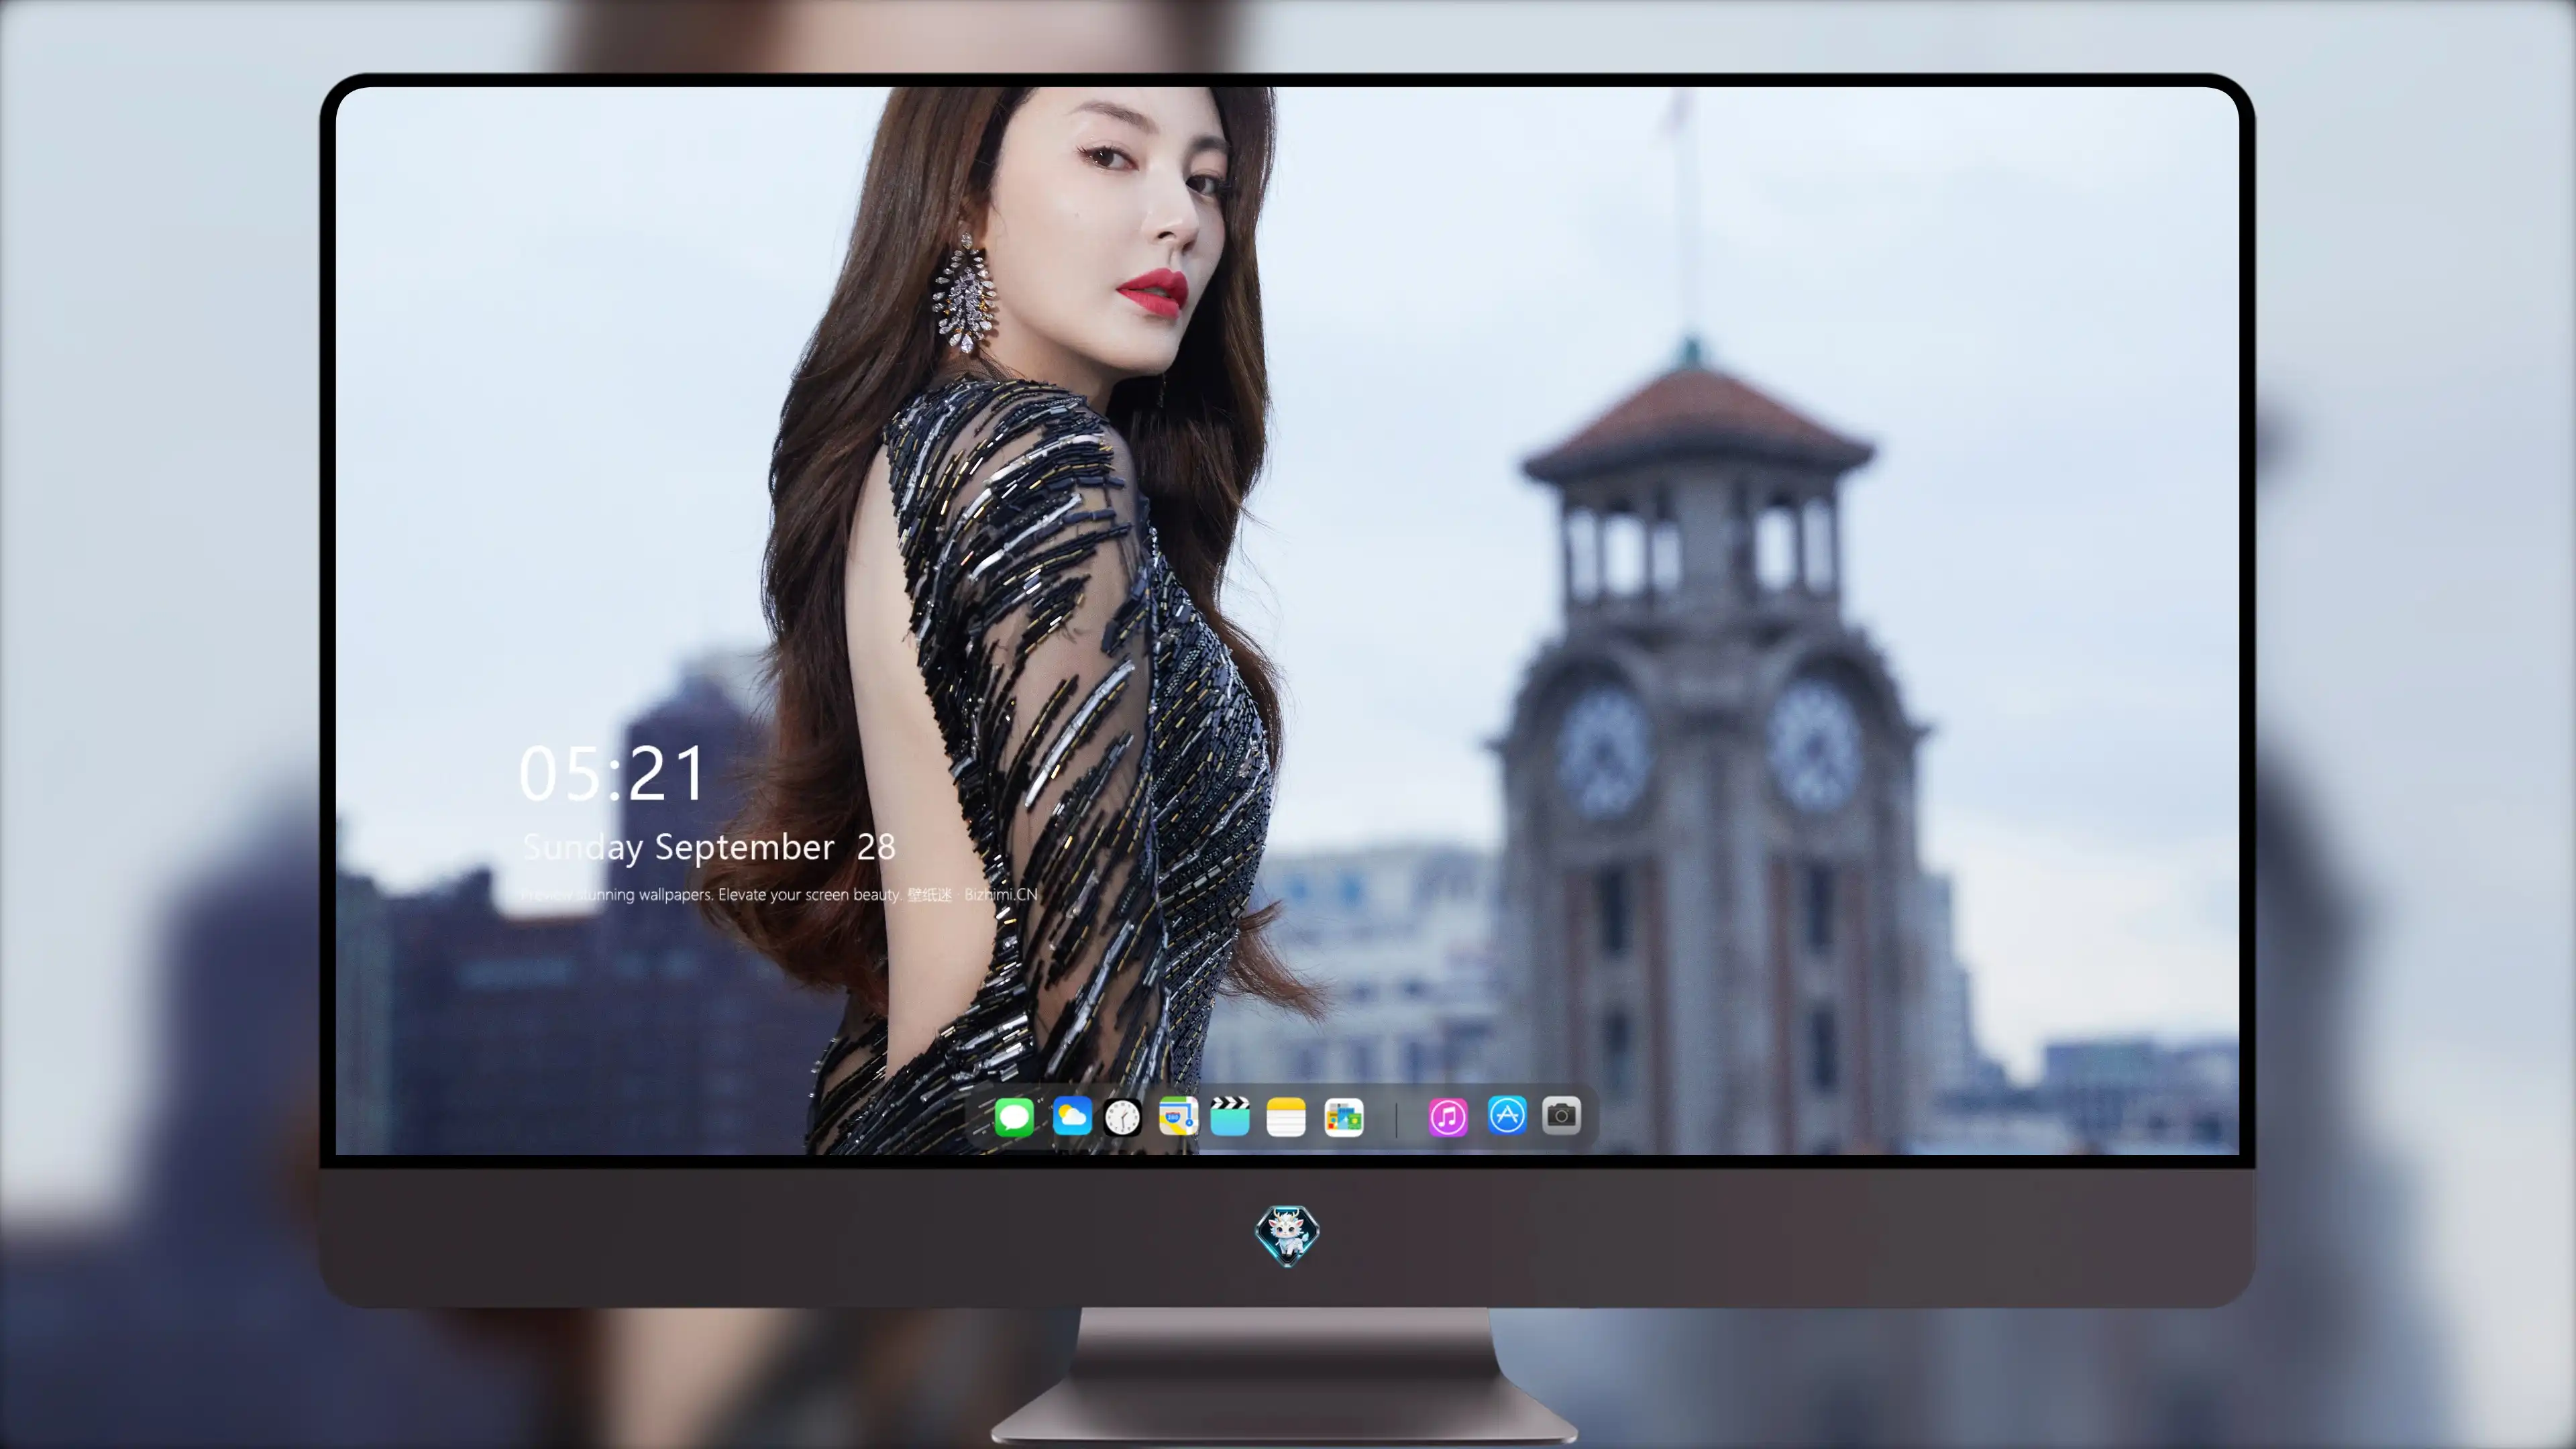Open the green Messages app in the dock

tap(1014, 1117)
